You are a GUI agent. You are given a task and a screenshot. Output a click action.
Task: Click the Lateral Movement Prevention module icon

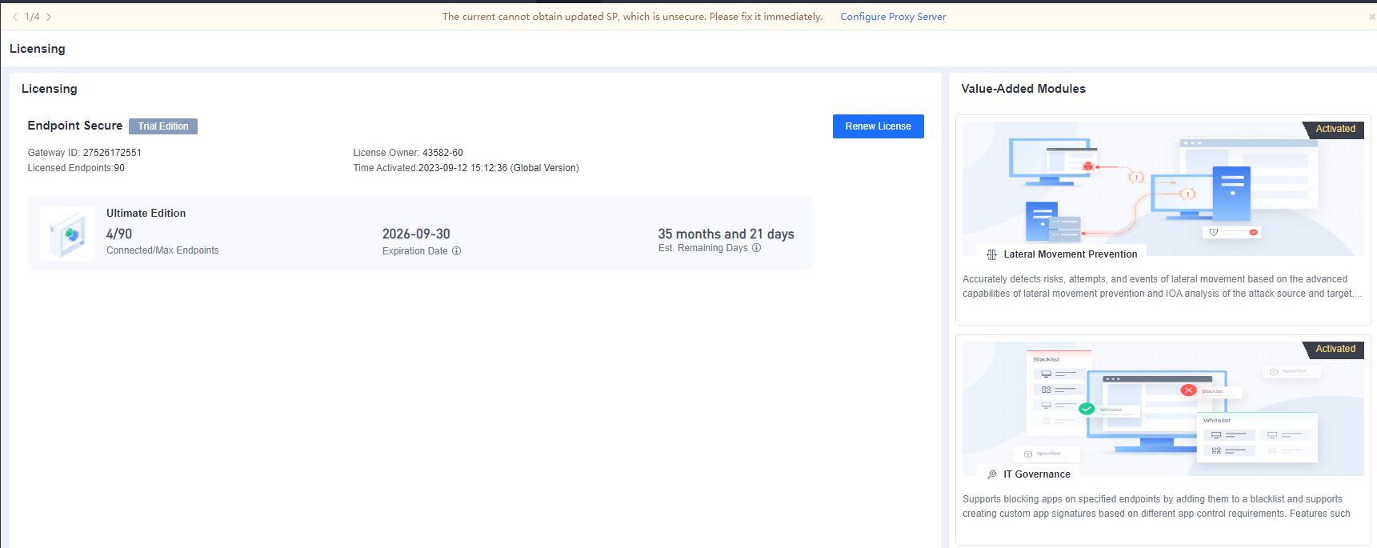pyautogui.click(x=991, y=254)
